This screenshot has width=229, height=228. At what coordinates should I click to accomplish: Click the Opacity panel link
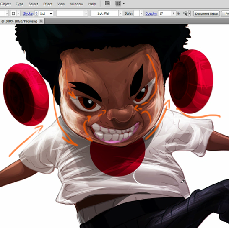point(151,13)
